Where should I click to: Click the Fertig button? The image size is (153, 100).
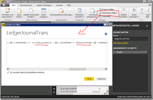(89, 79)
